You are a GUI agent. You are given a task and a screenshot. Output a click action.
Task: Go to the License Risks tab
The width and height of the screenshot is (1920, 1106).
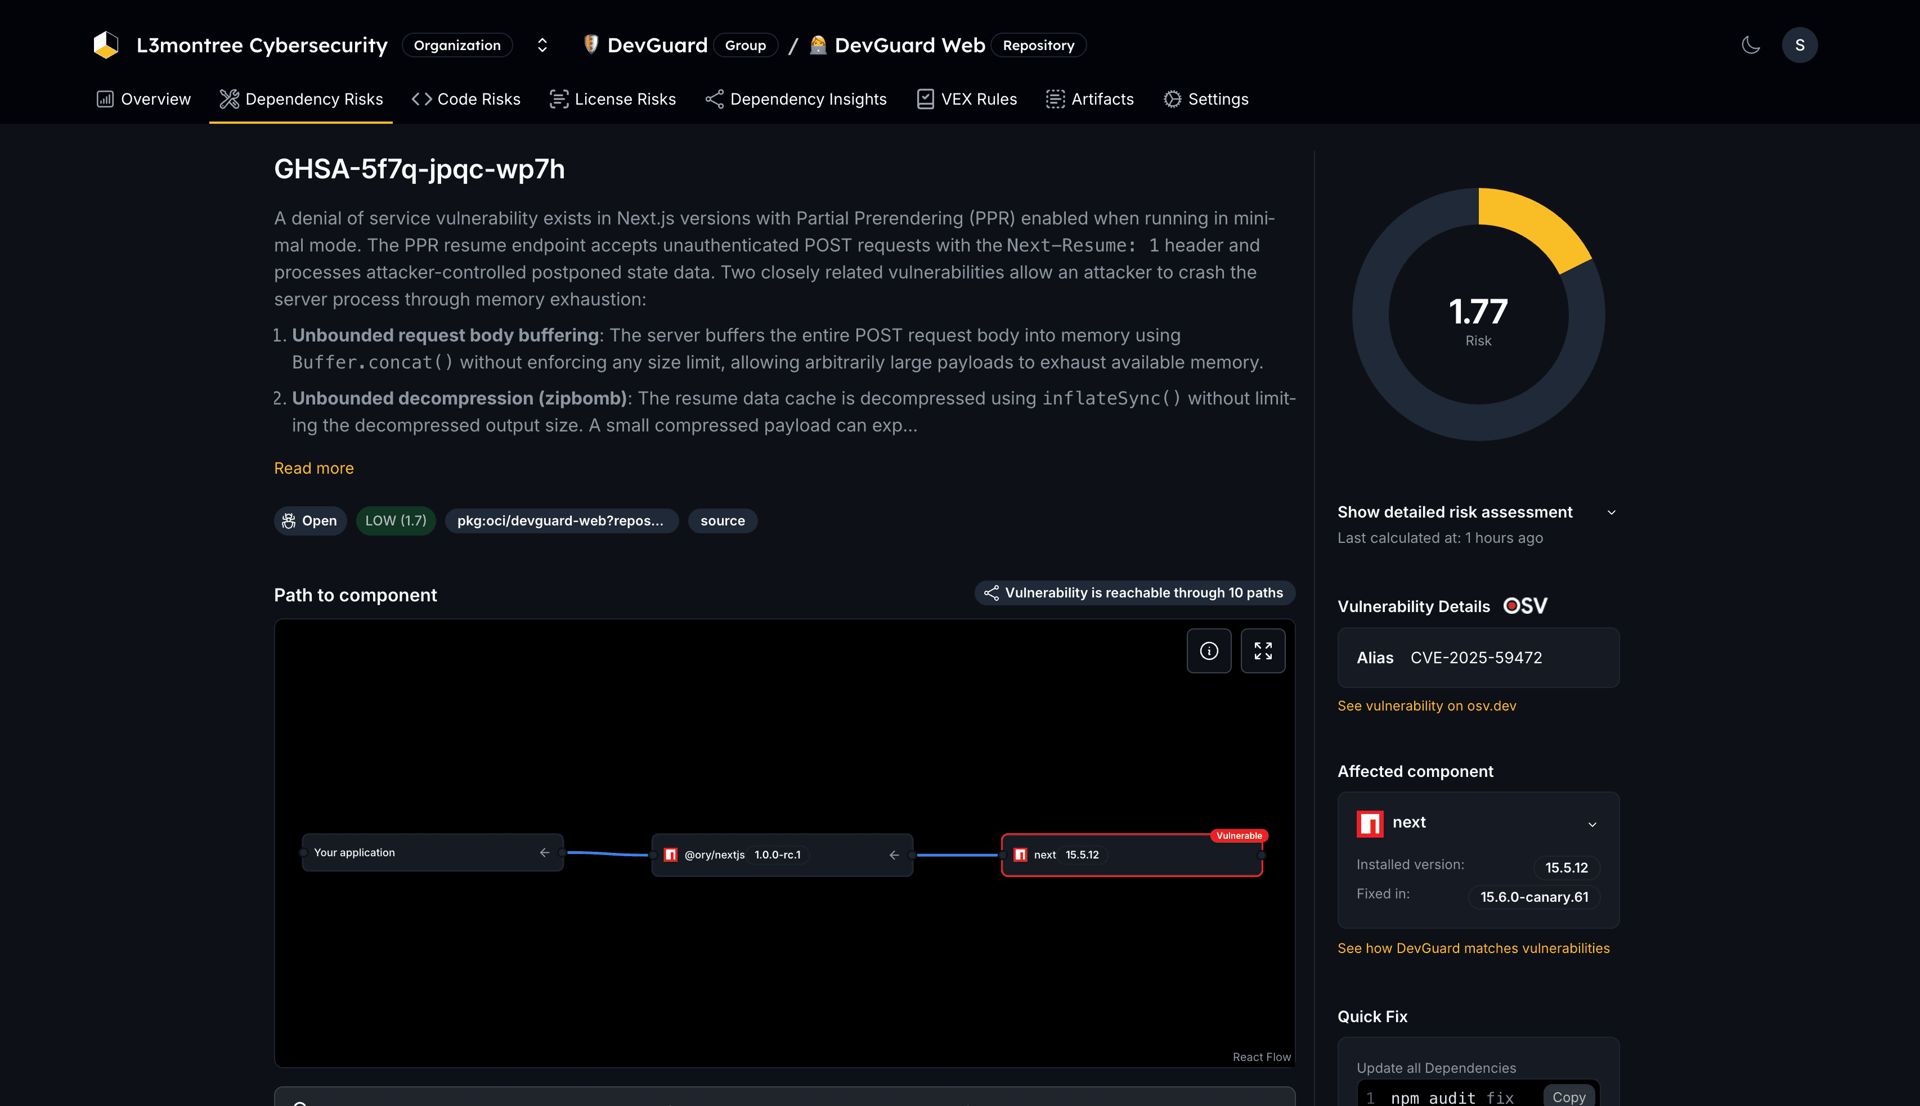pos(612,100)
